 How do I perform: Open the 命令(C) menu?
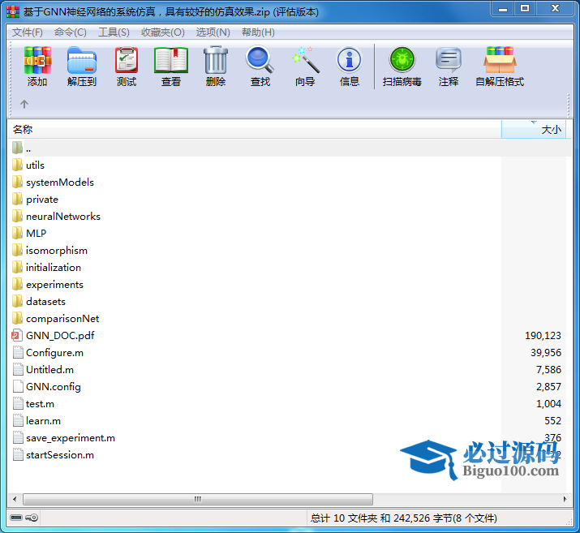click(x=71, y=32)
